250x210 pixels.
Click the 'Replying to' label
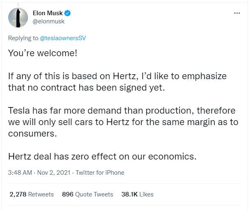(23, 38)
